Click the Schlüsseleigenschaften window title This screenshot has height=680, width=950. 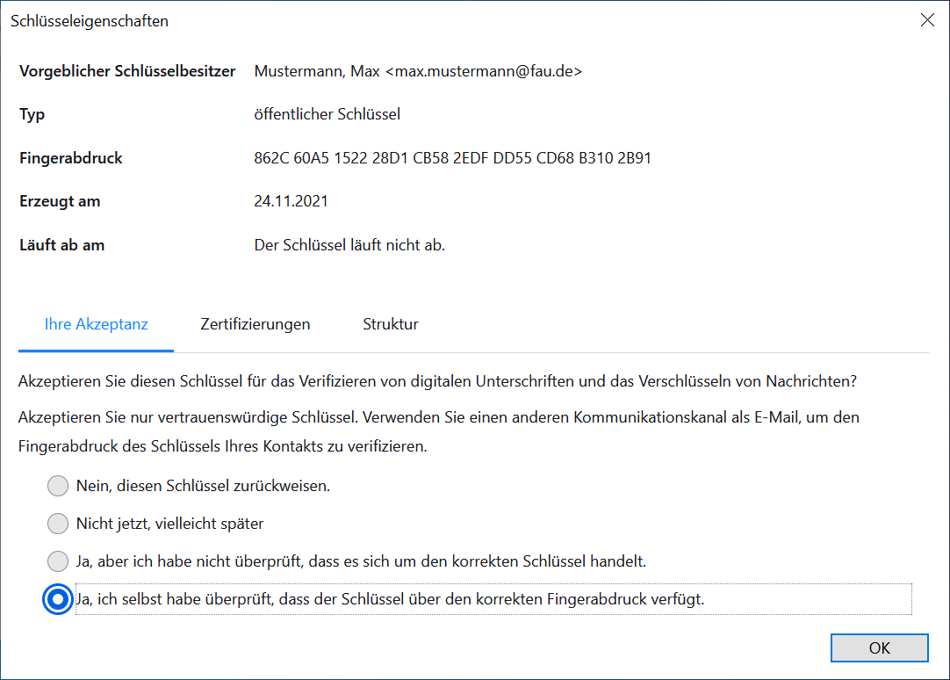[90, 21]
